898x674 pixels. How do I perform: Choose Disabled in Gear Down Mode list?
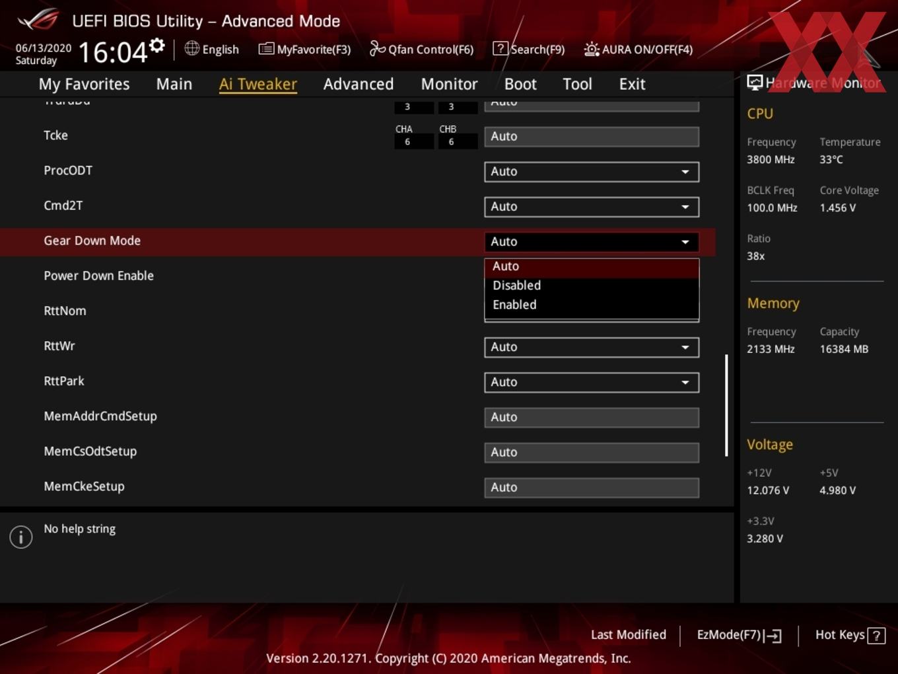tap(592, 285)
